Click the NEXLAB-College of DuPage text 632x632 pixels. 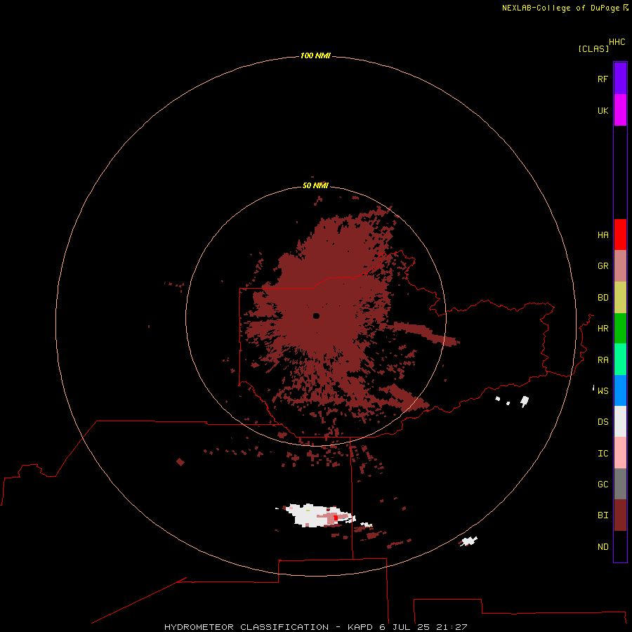click(x=560, y=8)
